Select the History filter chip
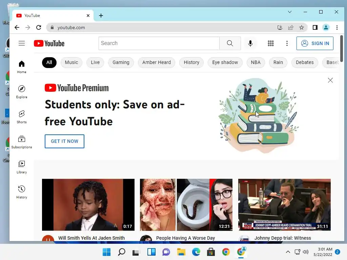The width and height of the screenshot is (347, 260). (x=191, y=63)
